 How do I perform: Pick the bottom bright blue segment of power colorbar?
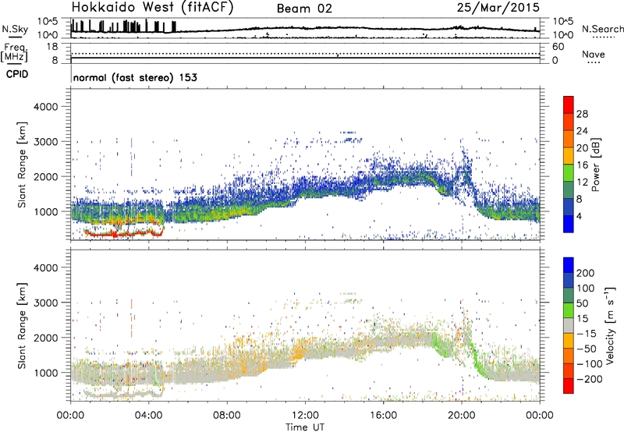[x=569, y=225]
